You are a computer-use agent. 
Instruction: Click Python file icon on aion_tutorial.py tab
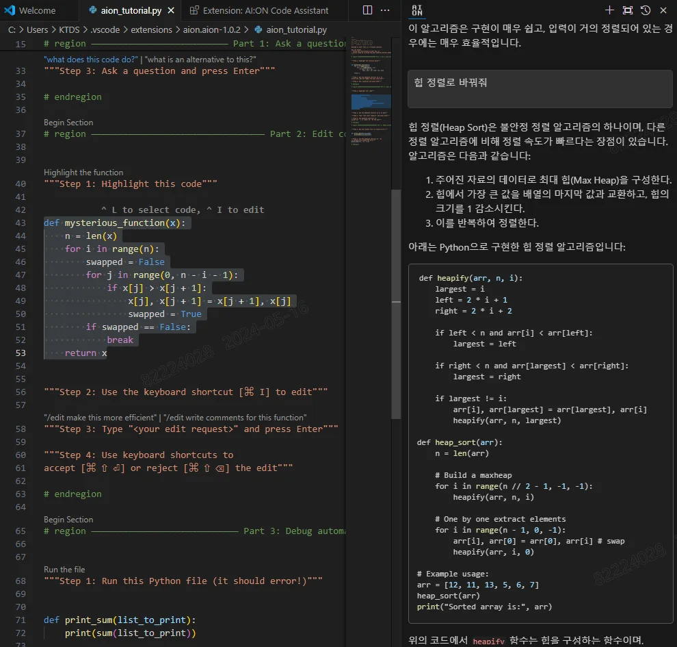tap(92, 10)
